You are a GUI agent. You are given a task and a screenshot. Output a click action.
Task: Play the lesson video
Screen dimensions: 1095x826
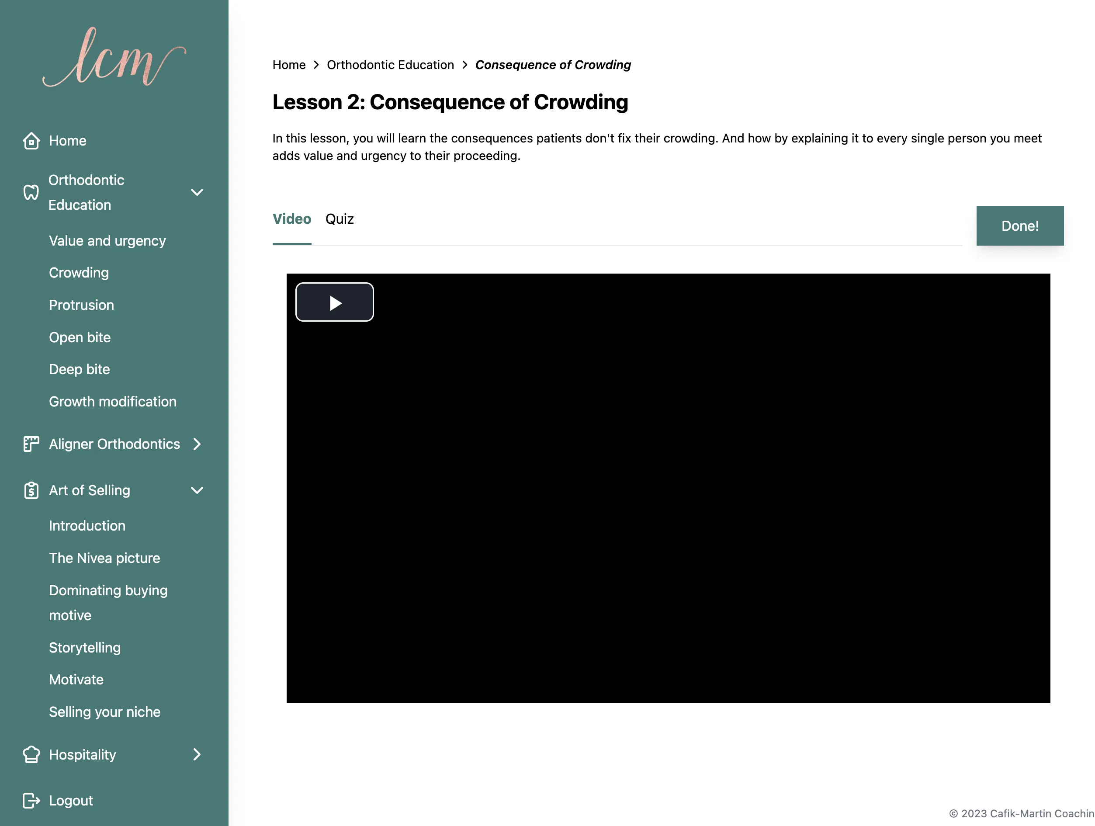point(334,302)
